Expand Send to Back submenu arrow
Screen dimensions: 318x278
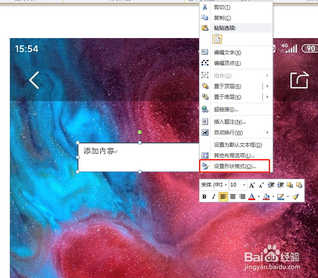[x=267, y=97]
